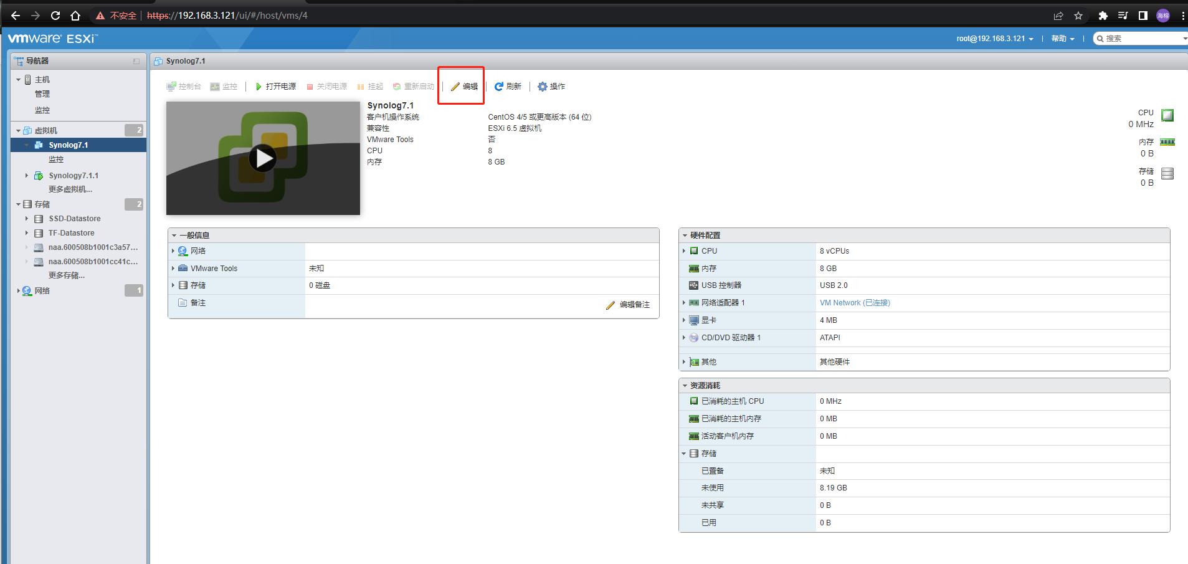Click the power off toolbar button

tap(326, 87)
